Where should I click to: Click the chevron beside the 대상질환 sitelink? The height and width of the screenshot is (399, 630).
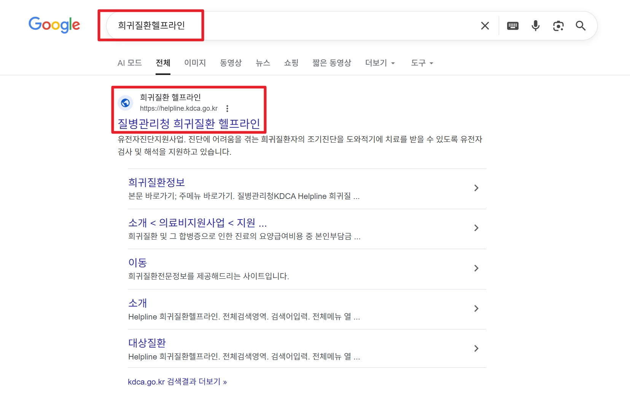pyautogui.click(x=476, y=348)
